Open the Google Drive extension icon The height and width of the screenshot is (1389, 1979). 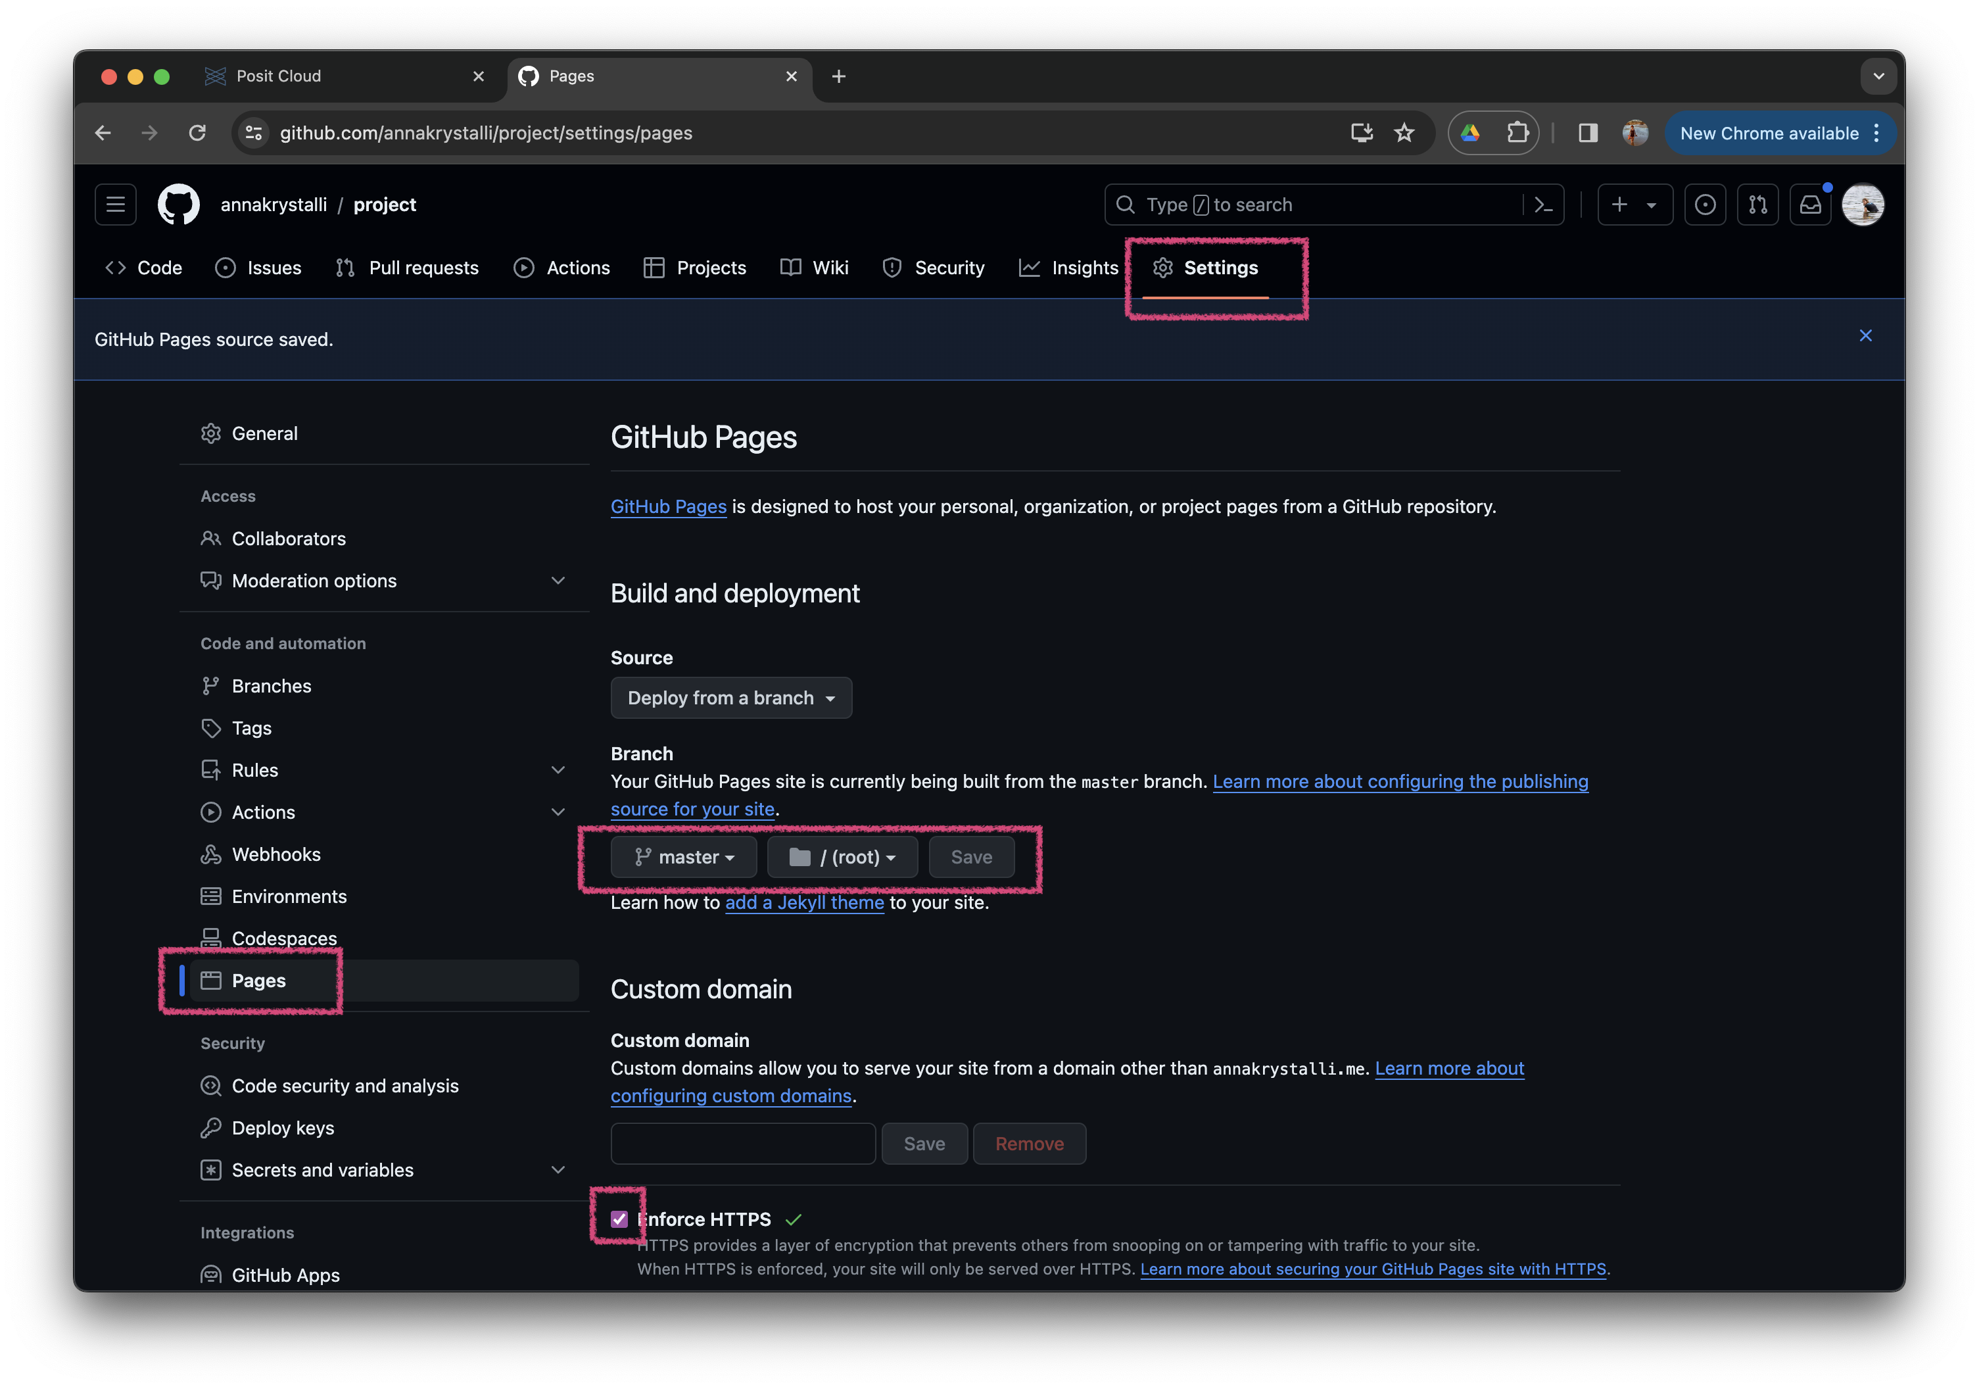pyautogui.click(x=1471, y=133)
